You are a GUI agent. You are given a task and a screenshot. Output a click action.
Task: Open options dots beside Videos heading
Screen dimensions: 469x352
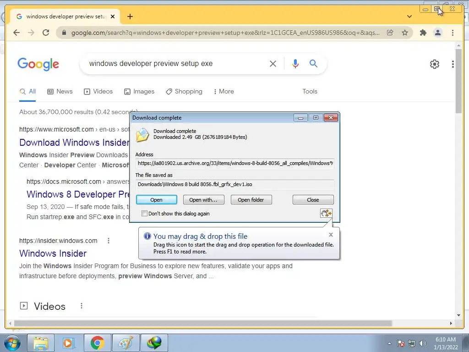(x=82, y=306)
